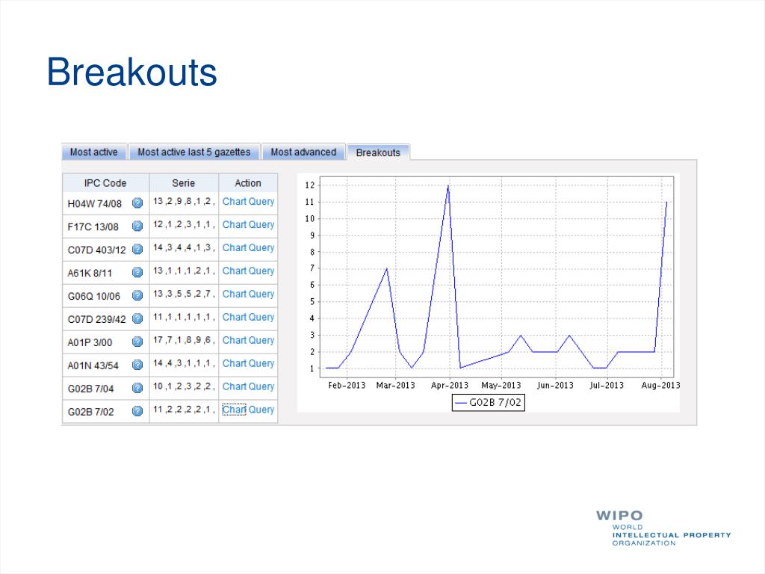
Task: Open Chart link for C07D 239/42
Action: [x=234, y=317]
